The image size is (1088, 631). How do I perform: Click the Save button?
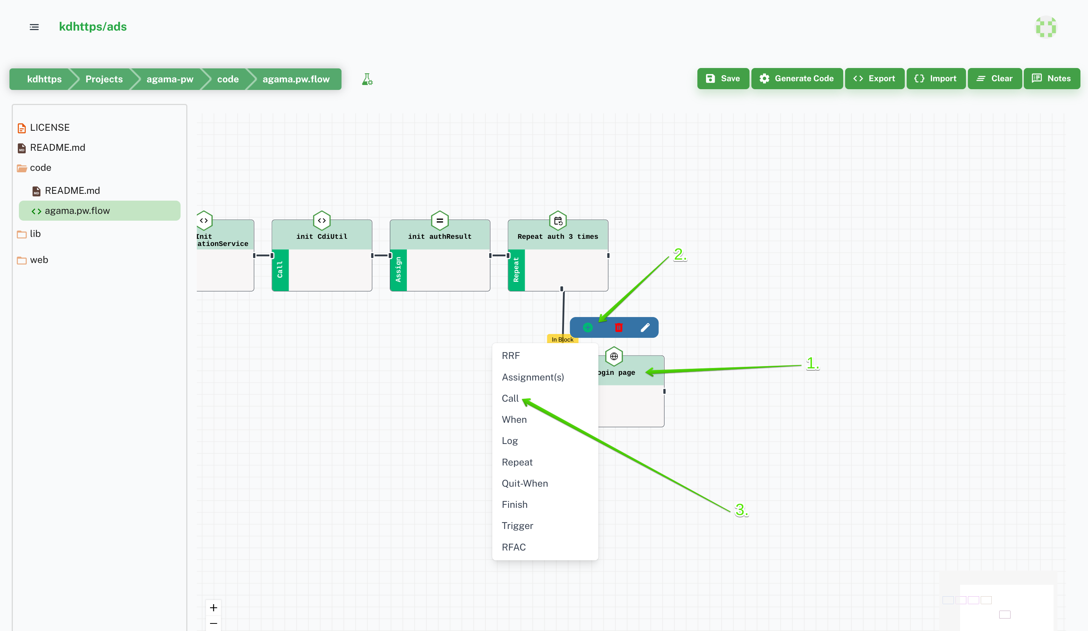point(723,79)
